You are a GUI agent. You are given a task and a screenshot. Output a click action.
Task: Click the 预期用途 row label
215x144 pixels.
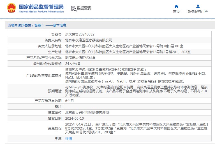click(55, 91)
